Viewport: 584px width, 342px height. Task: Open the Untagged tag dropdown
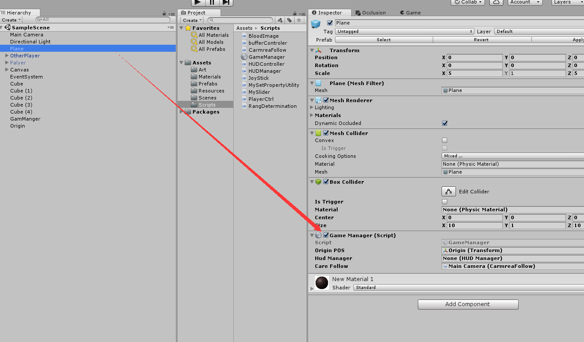click(403, 31)
